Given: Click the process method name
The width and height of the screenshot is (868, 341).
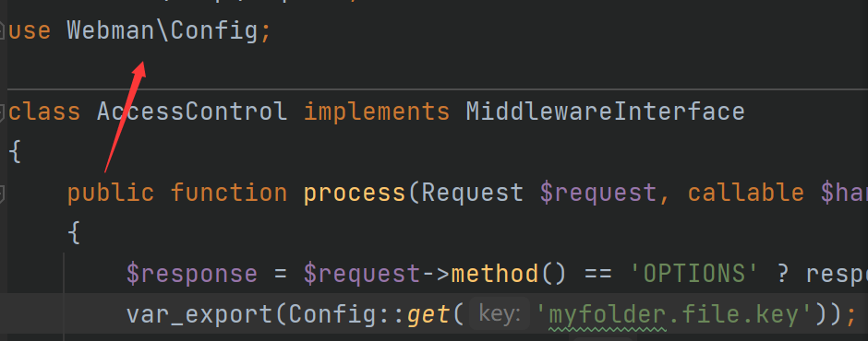Looking at the screenshot, I should point(355,194).
